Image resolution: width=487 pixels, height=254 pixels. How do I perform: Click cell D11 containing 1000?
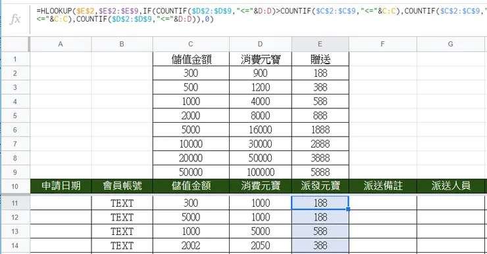coord(260,203)
